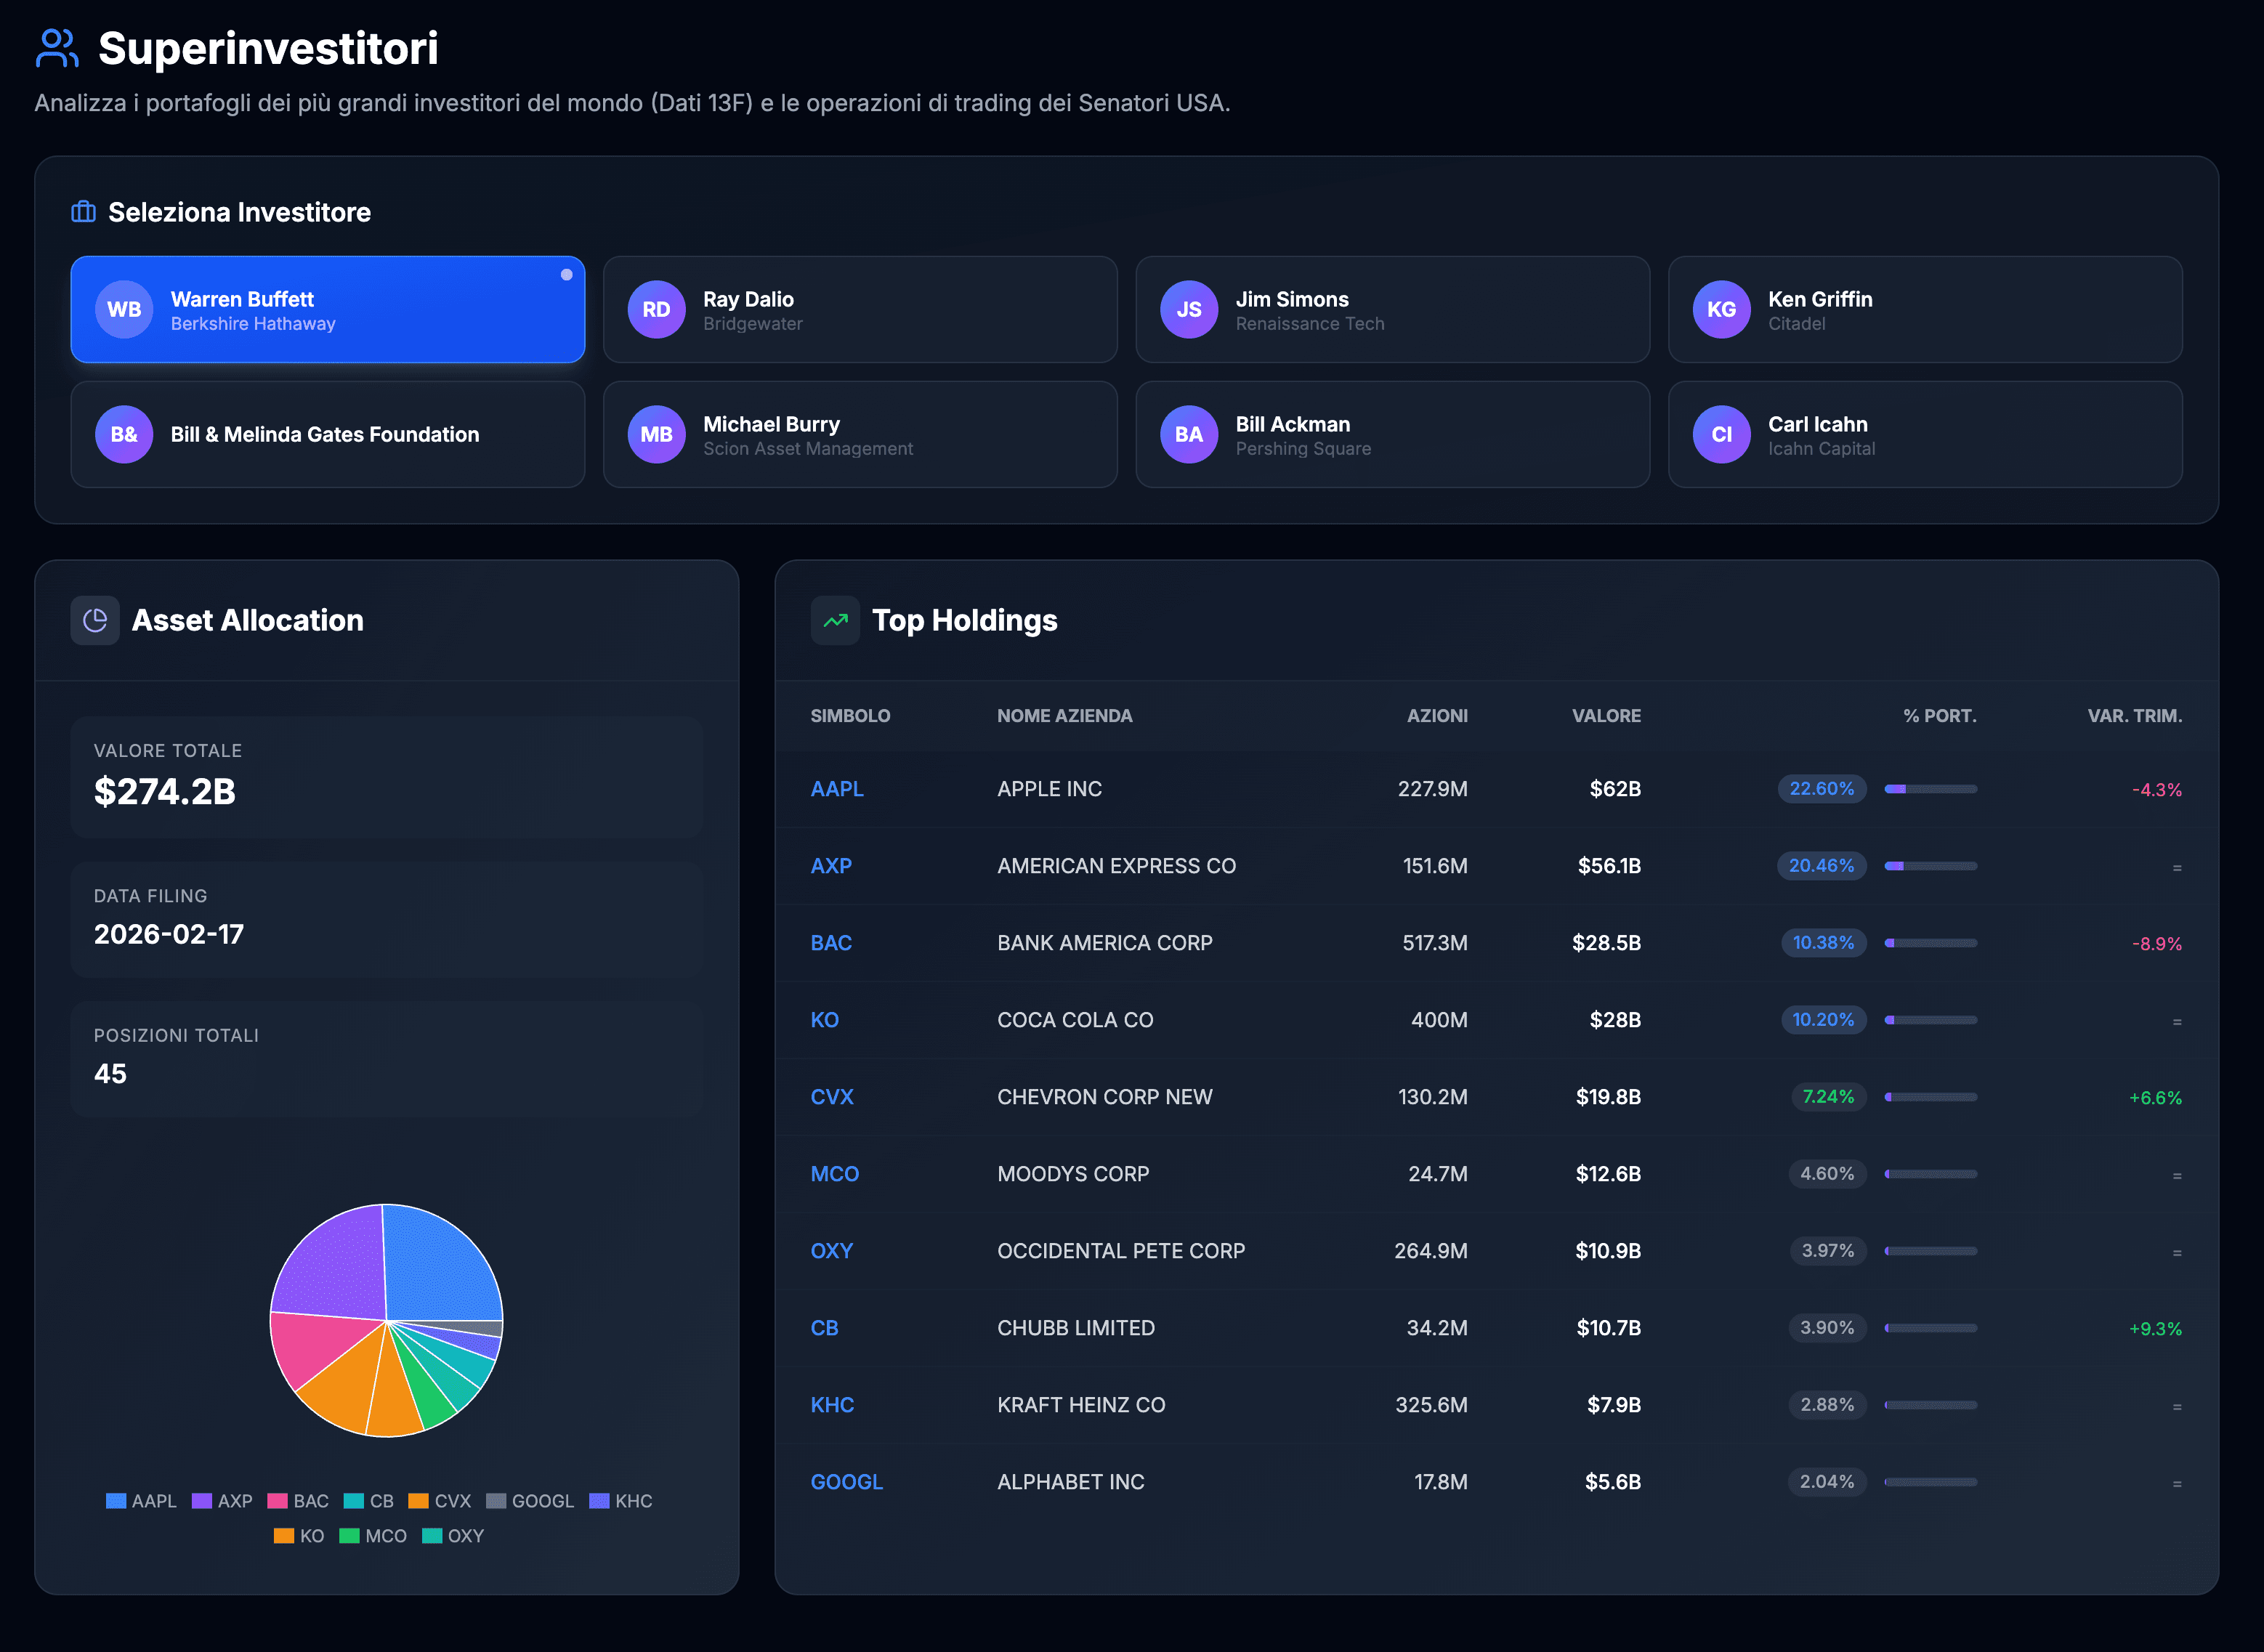Viewport: 2264px width, 1652px height.
Task: Open the CVX Chevron ticker link
Action: pyautogui.click(x=831, y=1097)
